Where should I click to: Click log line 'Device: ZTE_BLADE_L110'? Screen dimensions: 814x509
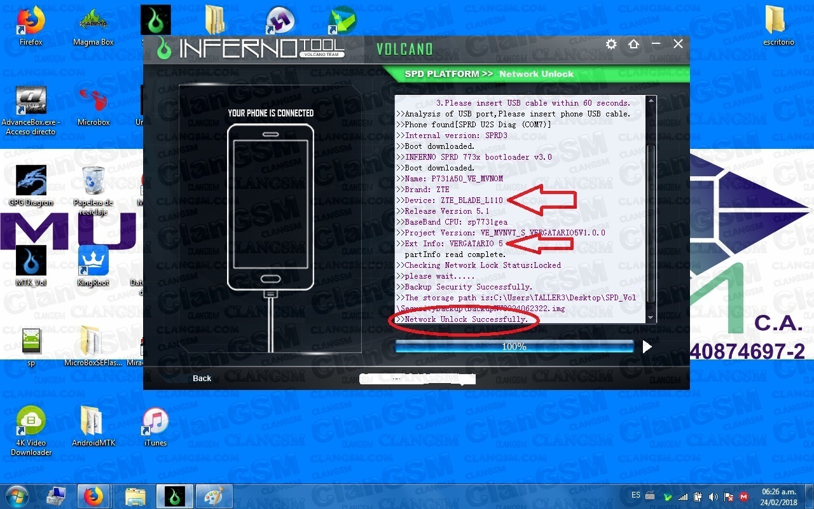coord(451,200)
